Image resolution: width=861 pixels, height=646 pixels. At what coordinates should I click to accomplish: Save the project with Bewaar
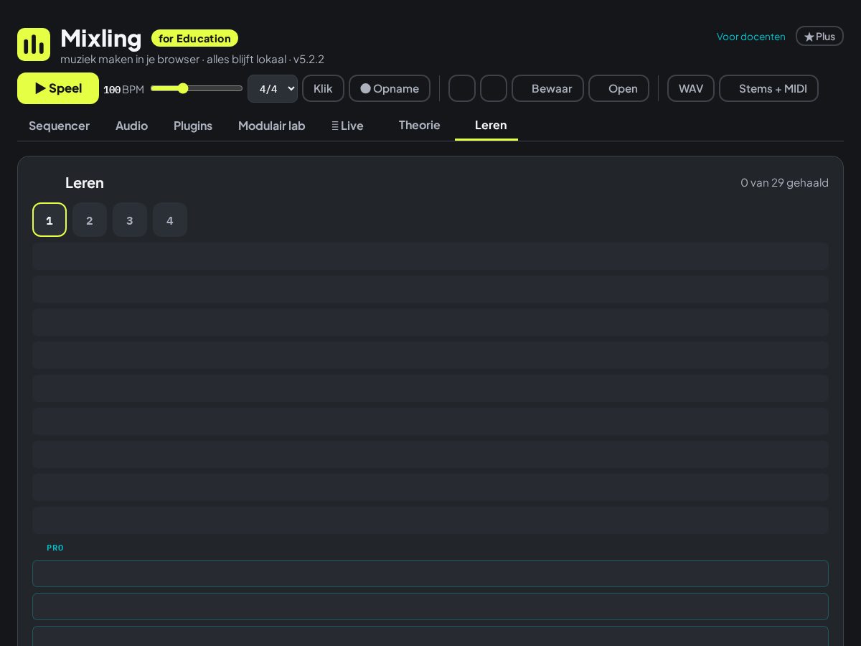pyautogui.click(x=547, y=88)
